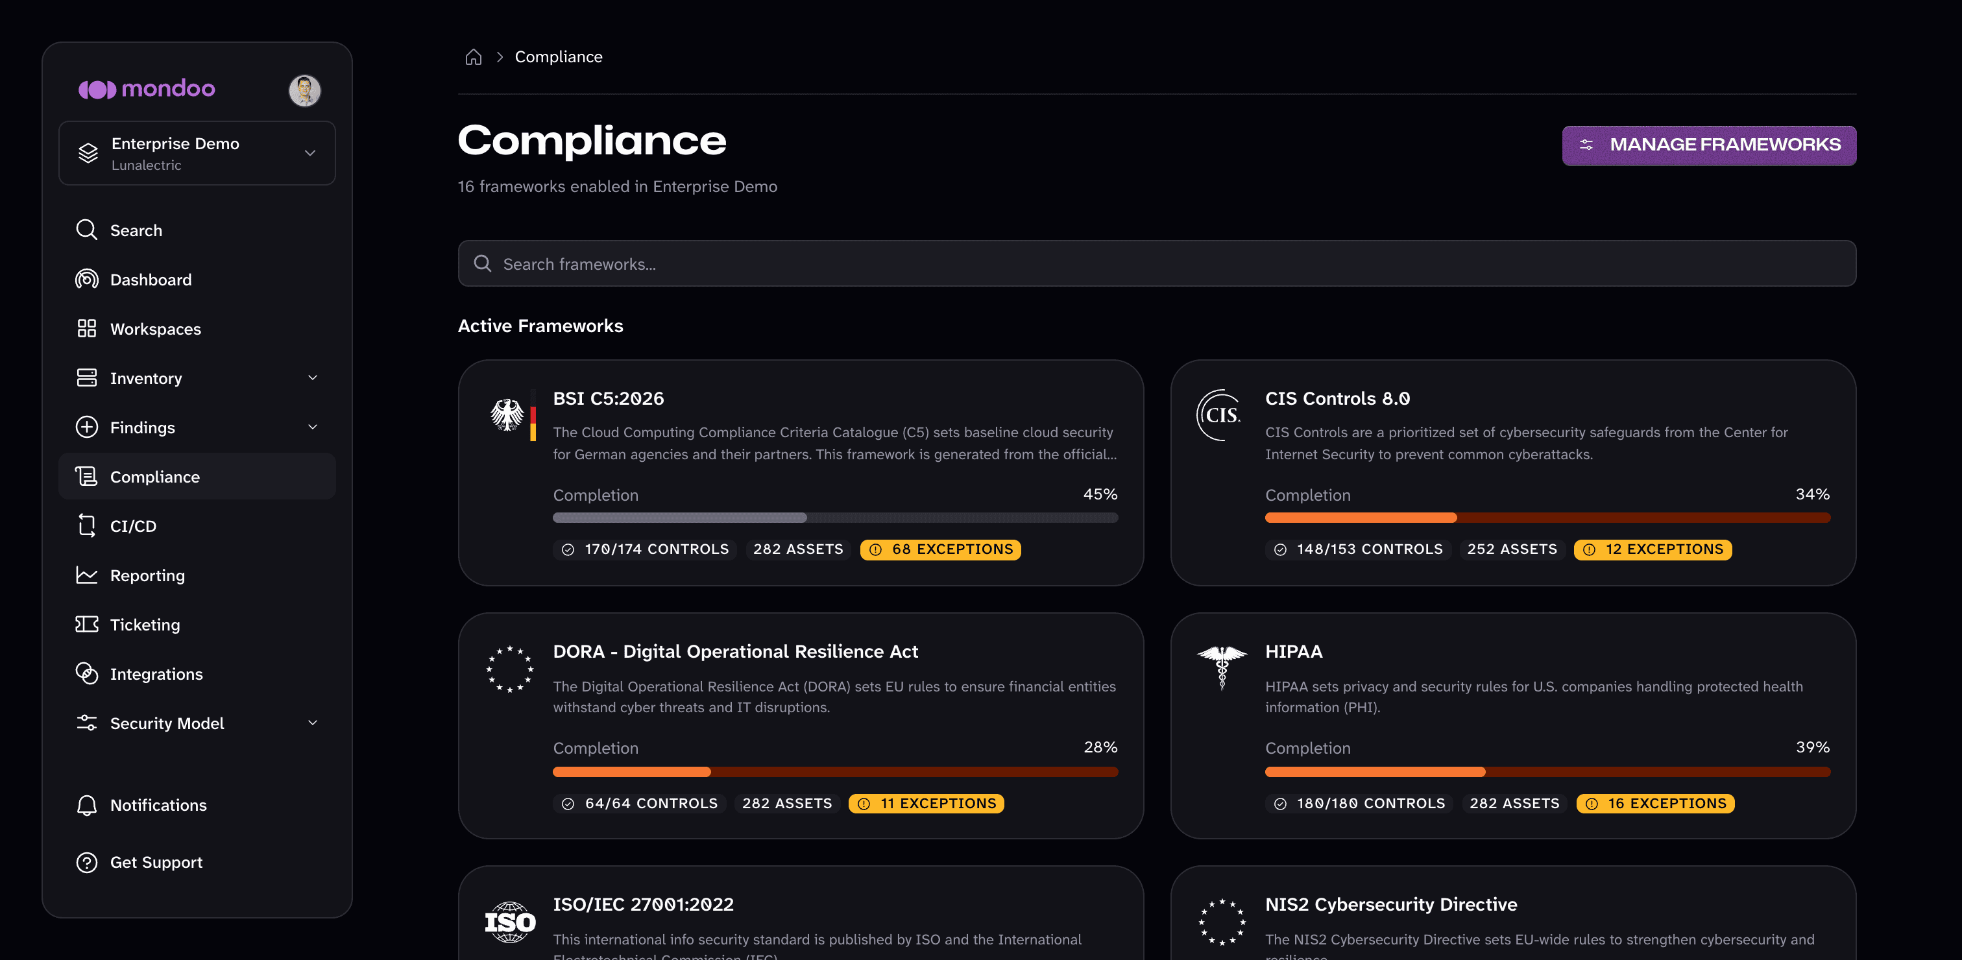Click the Compliance scroll icon
The width and height of the screenshot is (1962, 960).
87,477
